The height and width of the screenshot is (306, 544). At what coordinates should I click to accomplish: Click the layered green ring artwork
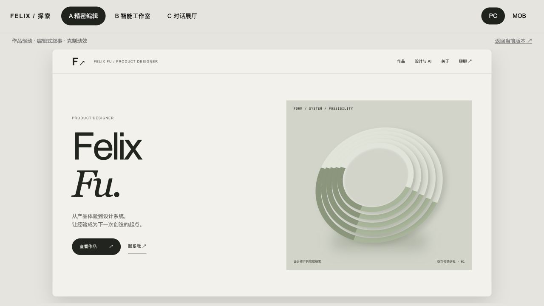tap(379, 185)
